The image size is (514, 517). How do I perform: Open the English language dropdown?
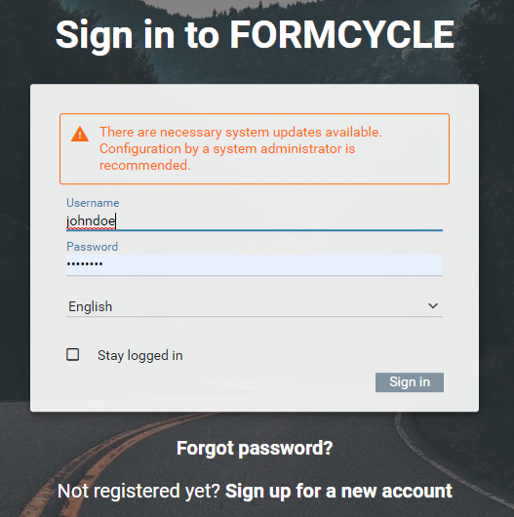(x=255, y=306)
